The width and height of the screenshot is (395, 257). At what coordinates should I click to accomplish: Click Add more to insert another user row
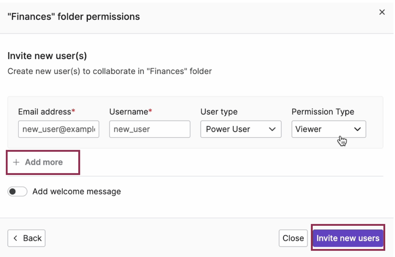pyautogui.click(x=42, y=162)
